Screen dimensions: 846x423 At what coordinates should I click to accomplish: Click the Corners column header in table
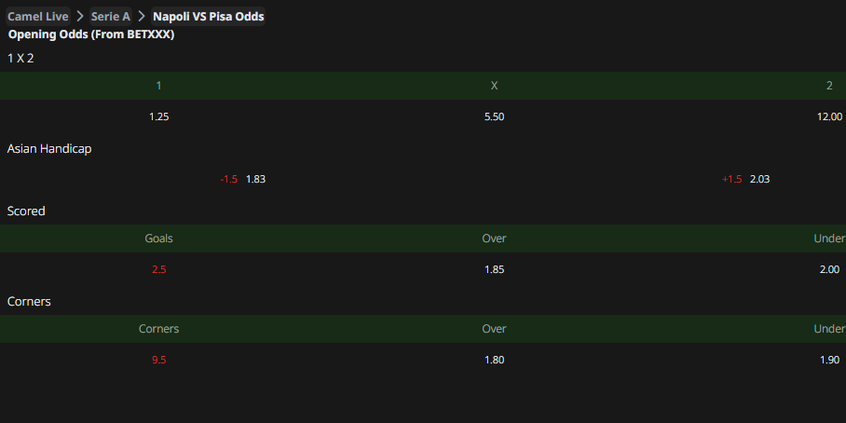(159, 329)
